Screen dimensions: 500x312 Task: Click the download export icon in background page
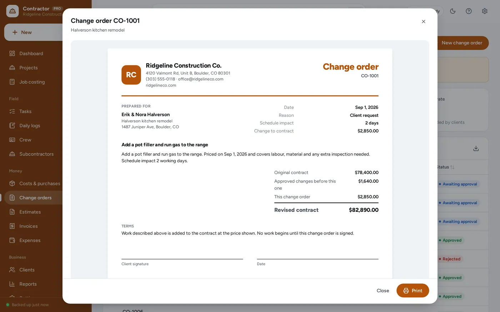476,148
